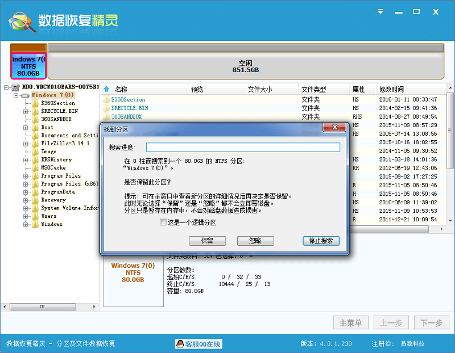Click the RHS attribute cell of 360SANDBOX
Viewport: 455px width, 353px height.
coord(357,116)
